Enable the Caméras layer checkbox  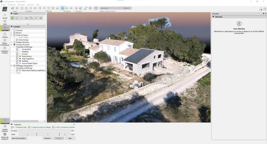click(15, 31)
